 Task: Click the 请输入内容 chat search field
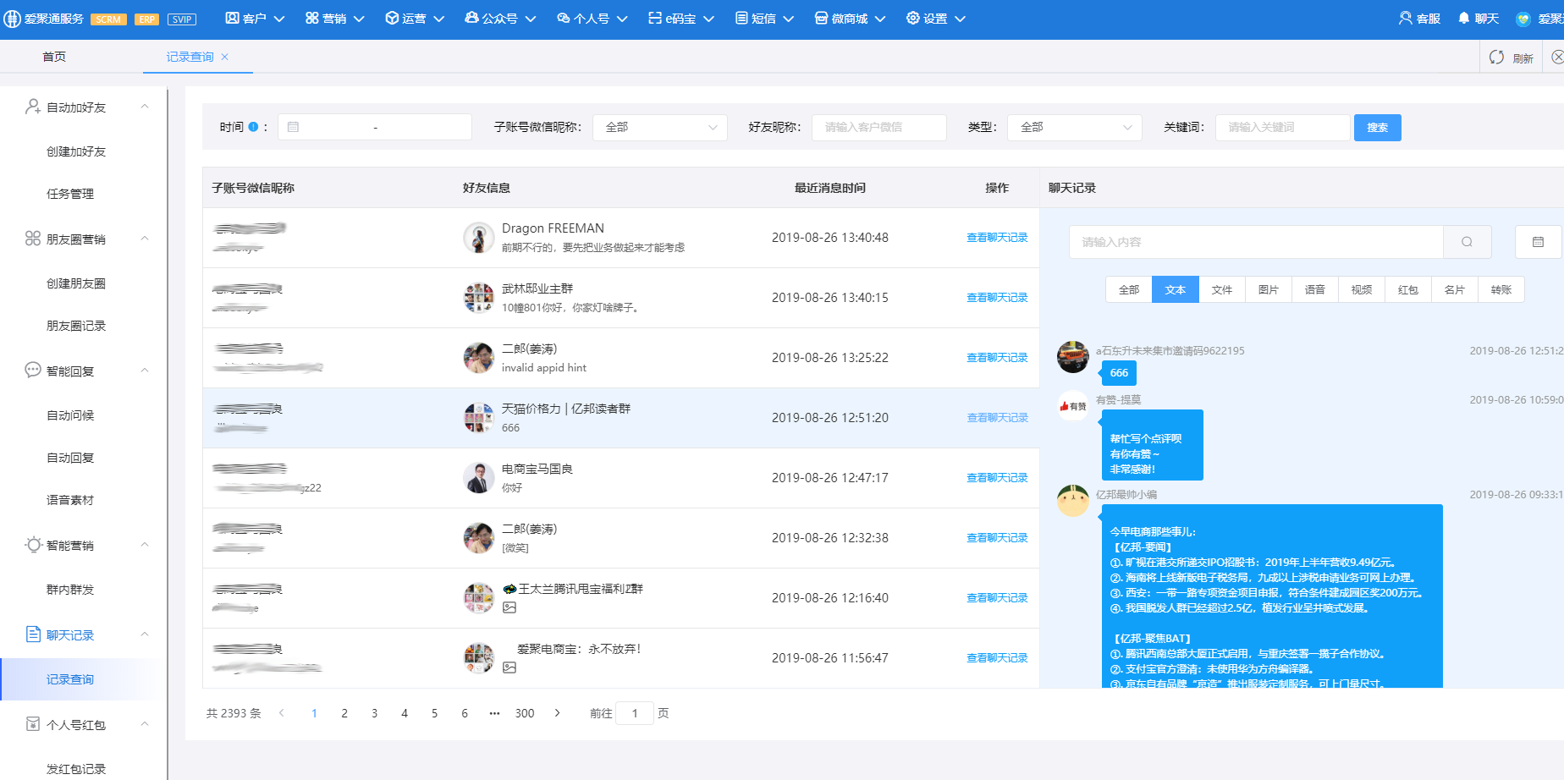click(x=1256, y=242)
